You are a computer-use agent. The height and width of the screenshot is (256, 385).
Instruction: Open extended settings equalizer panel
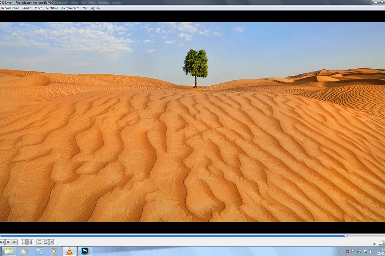[30, 242]
